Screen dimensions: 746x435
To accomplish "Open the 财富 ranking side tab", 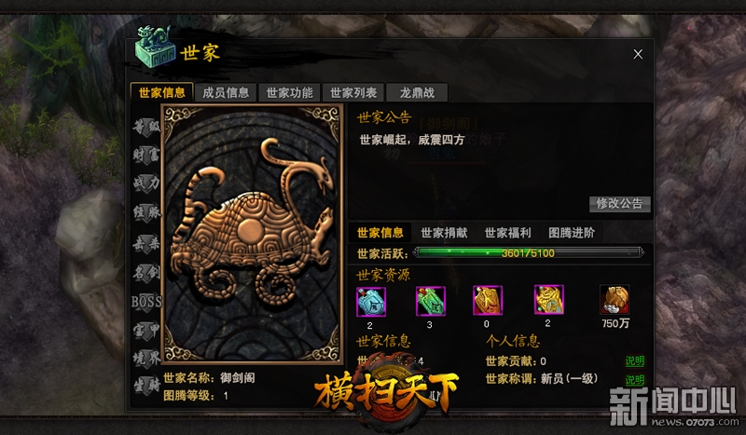I will tap(146, 155).
